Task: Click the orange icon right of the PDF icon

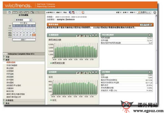Action: click(83, 12)
